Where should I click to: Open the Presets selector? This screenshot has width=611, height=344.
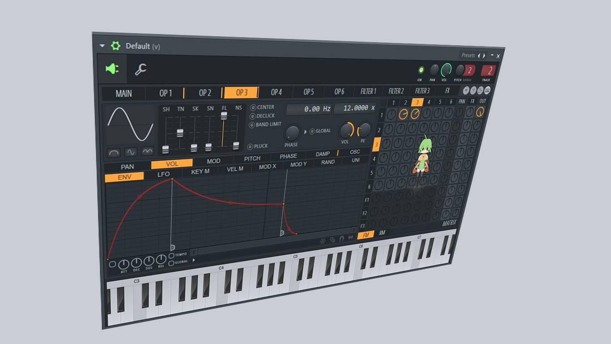[468, 55]
